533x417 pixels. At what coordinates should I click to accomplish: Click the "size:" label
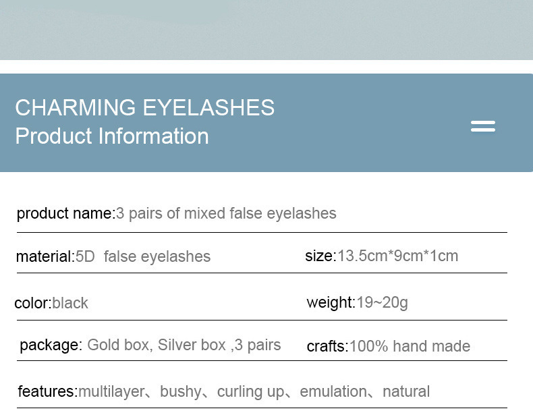coord(320,256)
